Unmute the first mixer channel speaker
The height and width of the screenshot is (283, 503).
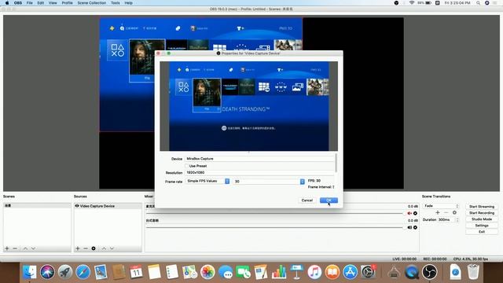tap(409, 213)
